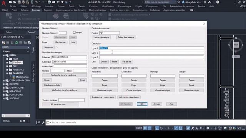This screenshot has height=138, width=246.
Task: Toggle snap mode icon in the status bar
Action: [x=150, y=128]
